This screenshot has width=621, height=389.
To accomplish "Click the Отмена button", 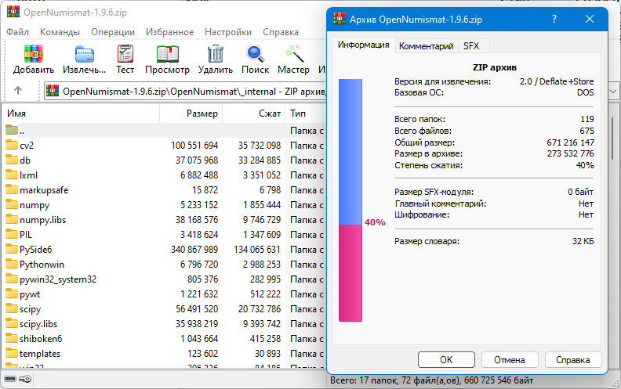I will pyautogui.click(x=510, y=360).
